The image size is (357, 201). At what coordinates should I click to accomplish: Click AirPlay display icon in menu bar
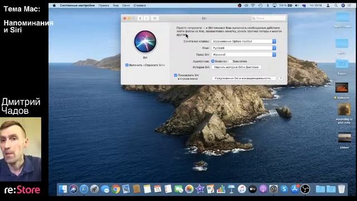click(x=274, y=5)
